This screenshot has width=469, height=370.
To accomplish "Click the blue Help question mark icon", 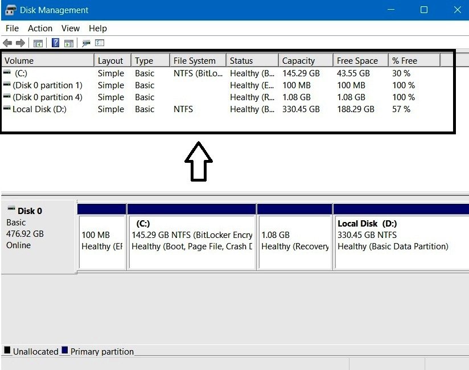I will point(55,43).
